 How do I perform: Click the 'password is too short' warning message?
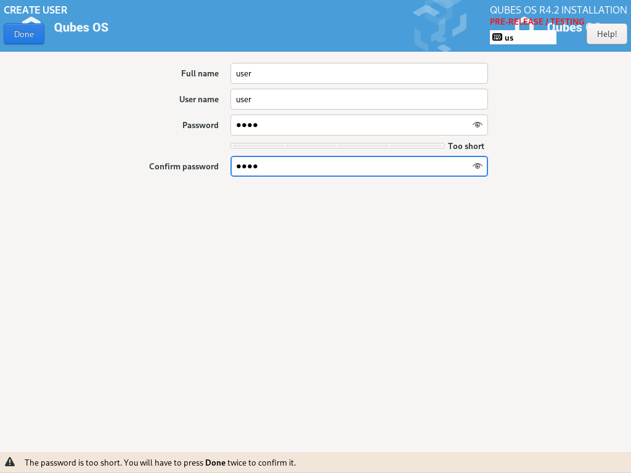pyautogui.click(x=160, y=463)
